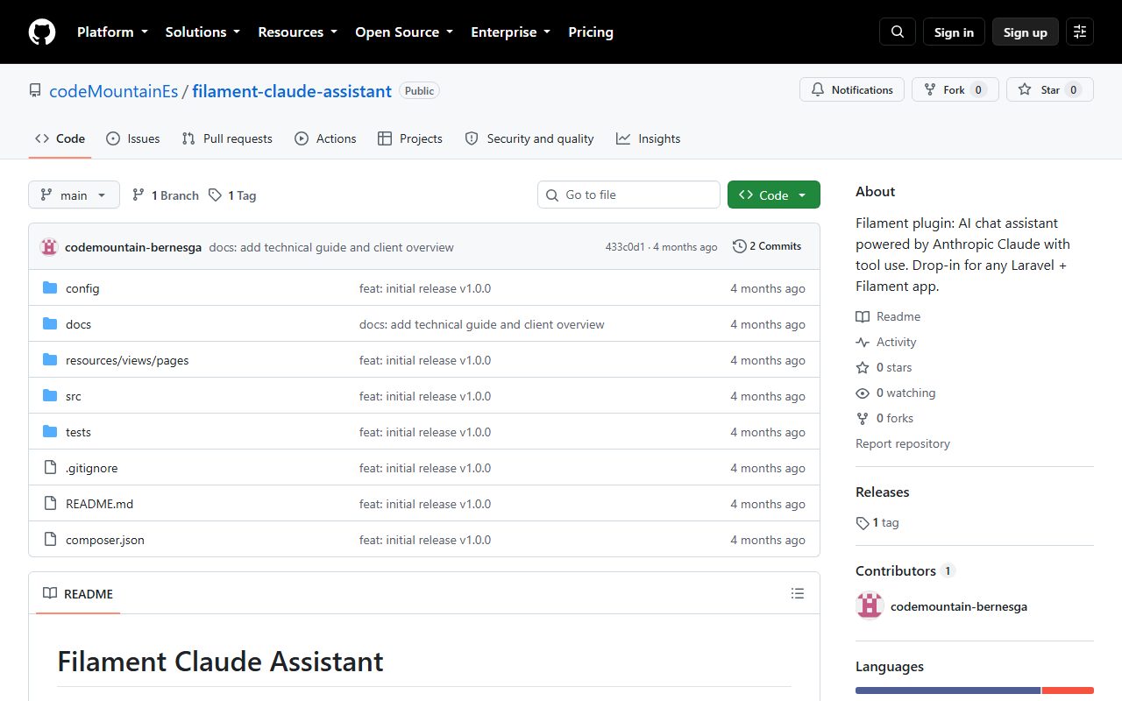The width and height of the screenshot is (1122, 701).
Task: Click the Go to file search field
Action: (628, 195)
